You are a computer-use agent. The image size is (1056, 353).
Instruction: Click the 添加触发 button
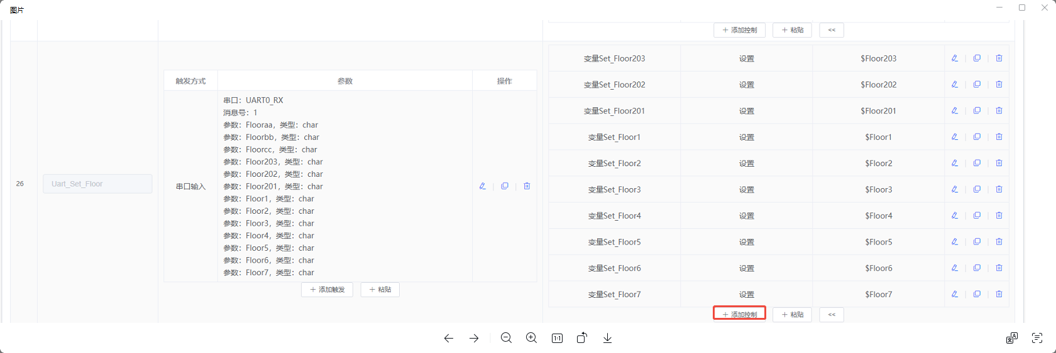point(327,290)
